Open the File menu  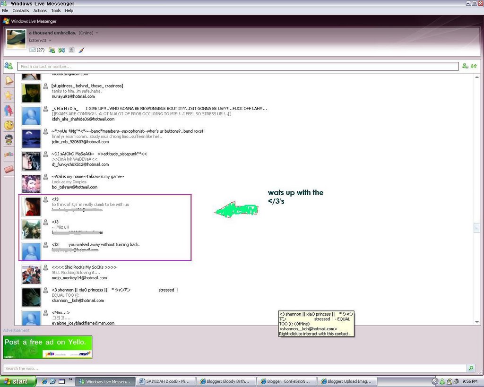point(5,10)
